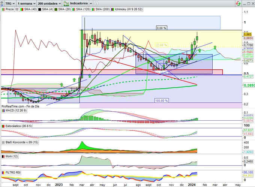The width and height of the screenshot is (255, 187).
Task: Click the list icon next to Precio
Action: (x=17, y=9)
